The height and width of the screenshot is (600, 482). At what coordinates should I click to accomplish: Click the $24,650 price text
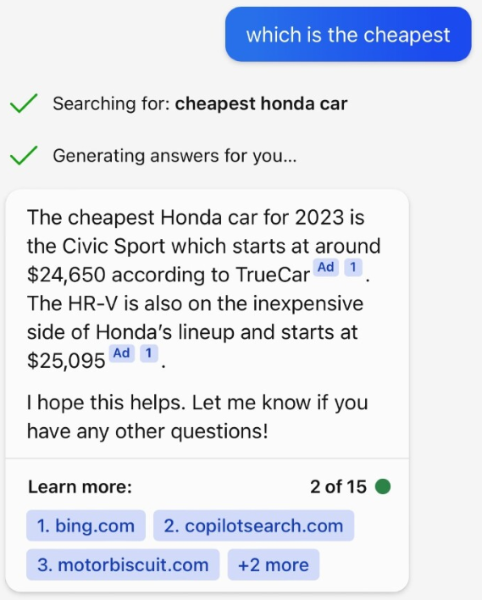(x=66, y=275)
